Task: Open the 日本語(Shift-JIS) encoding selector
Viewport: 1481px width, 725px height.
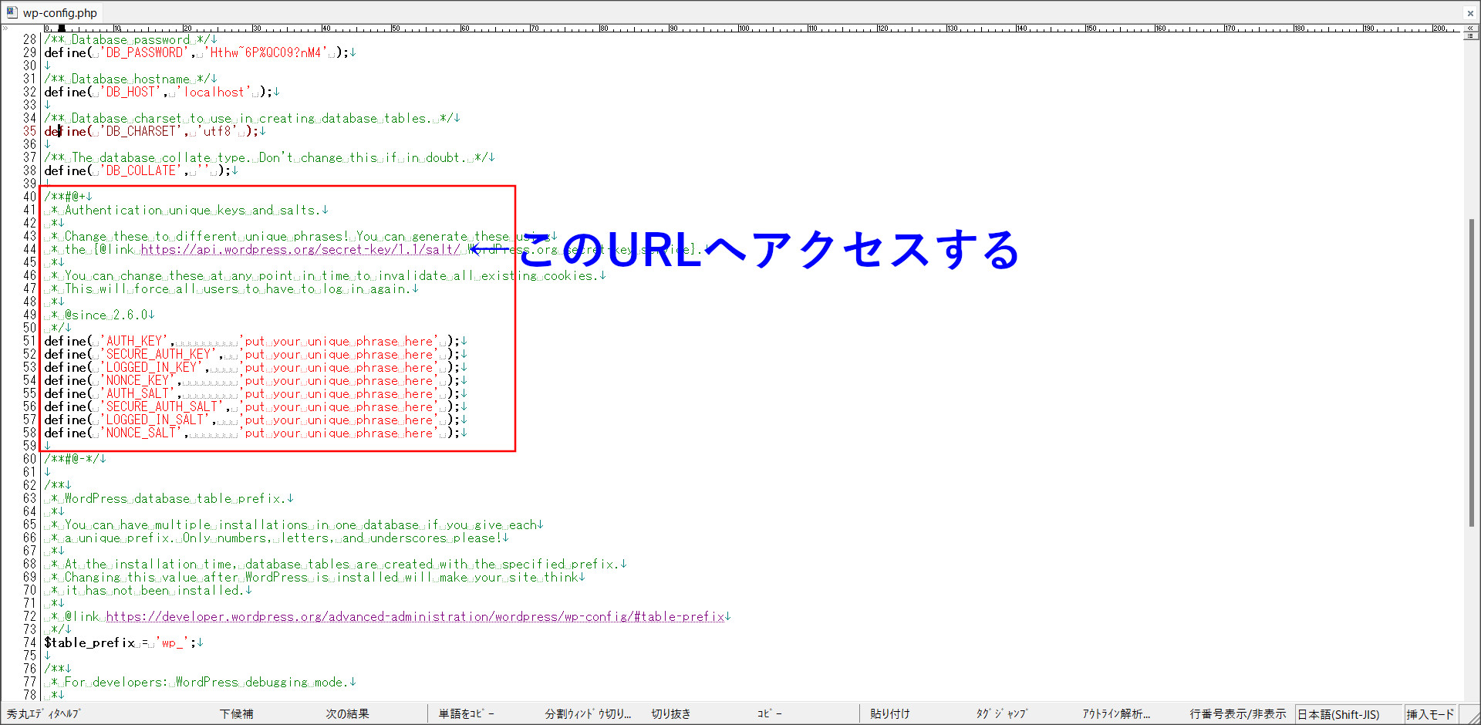Action: point(1338,715)
